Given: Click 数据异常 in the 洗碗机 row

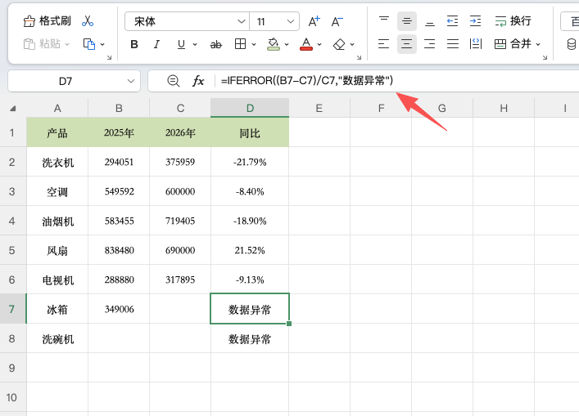Looking at the screenshot, I should click(x=250, y=338).
